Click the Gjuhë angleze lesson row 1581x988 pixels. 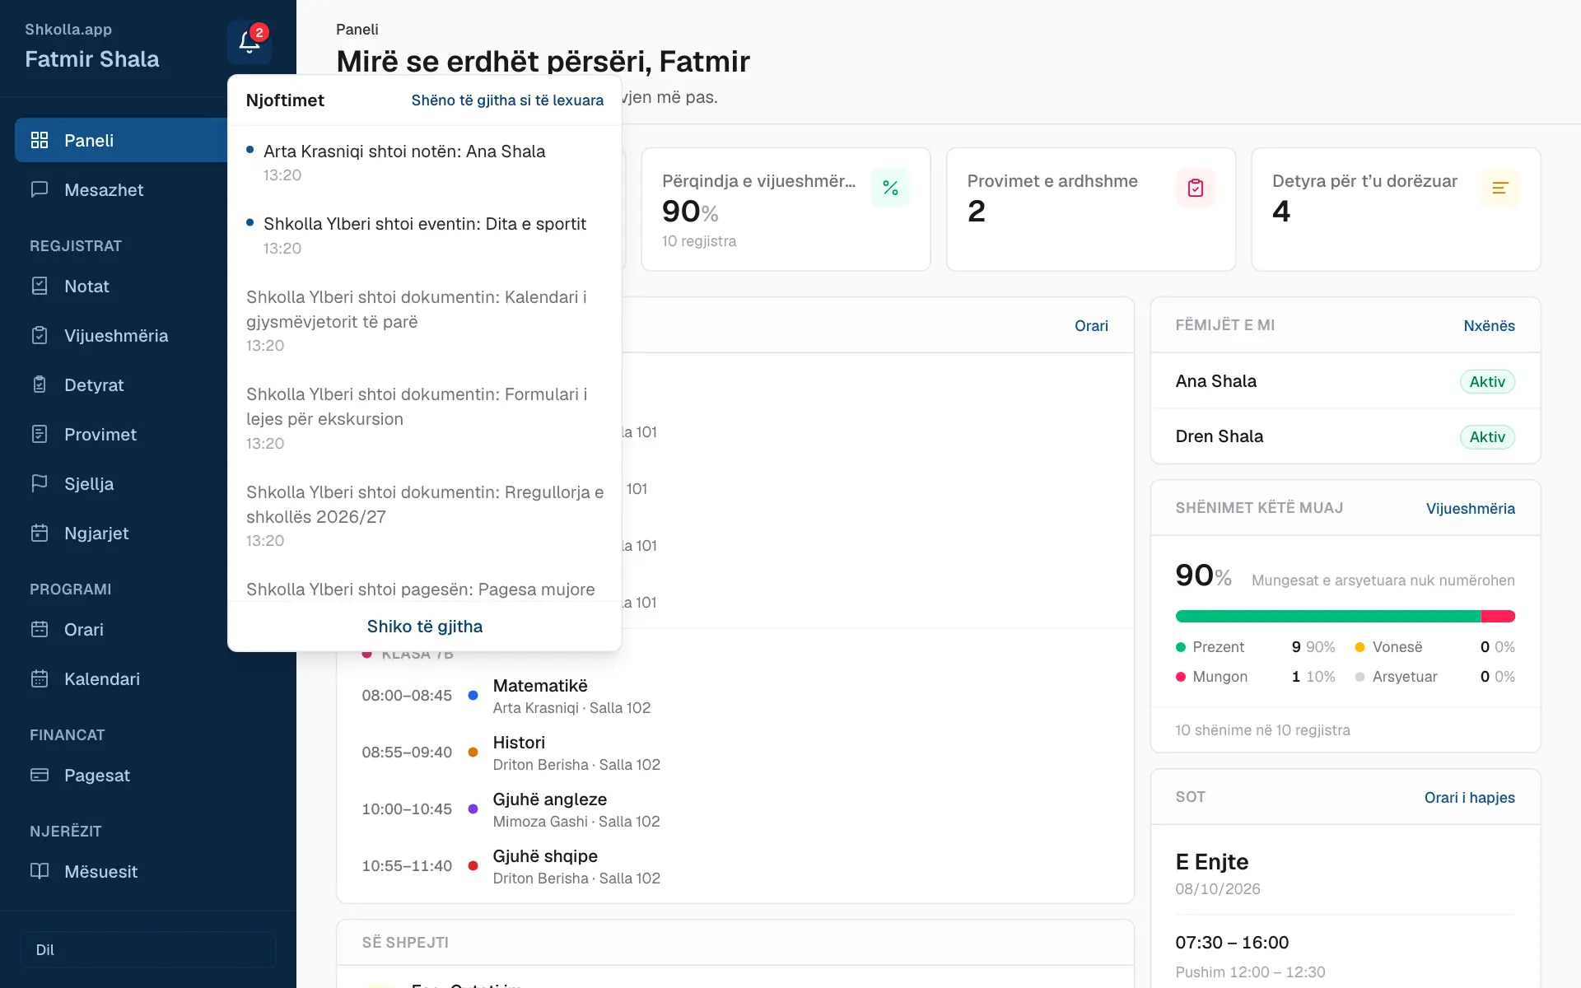tap(735, 809)
